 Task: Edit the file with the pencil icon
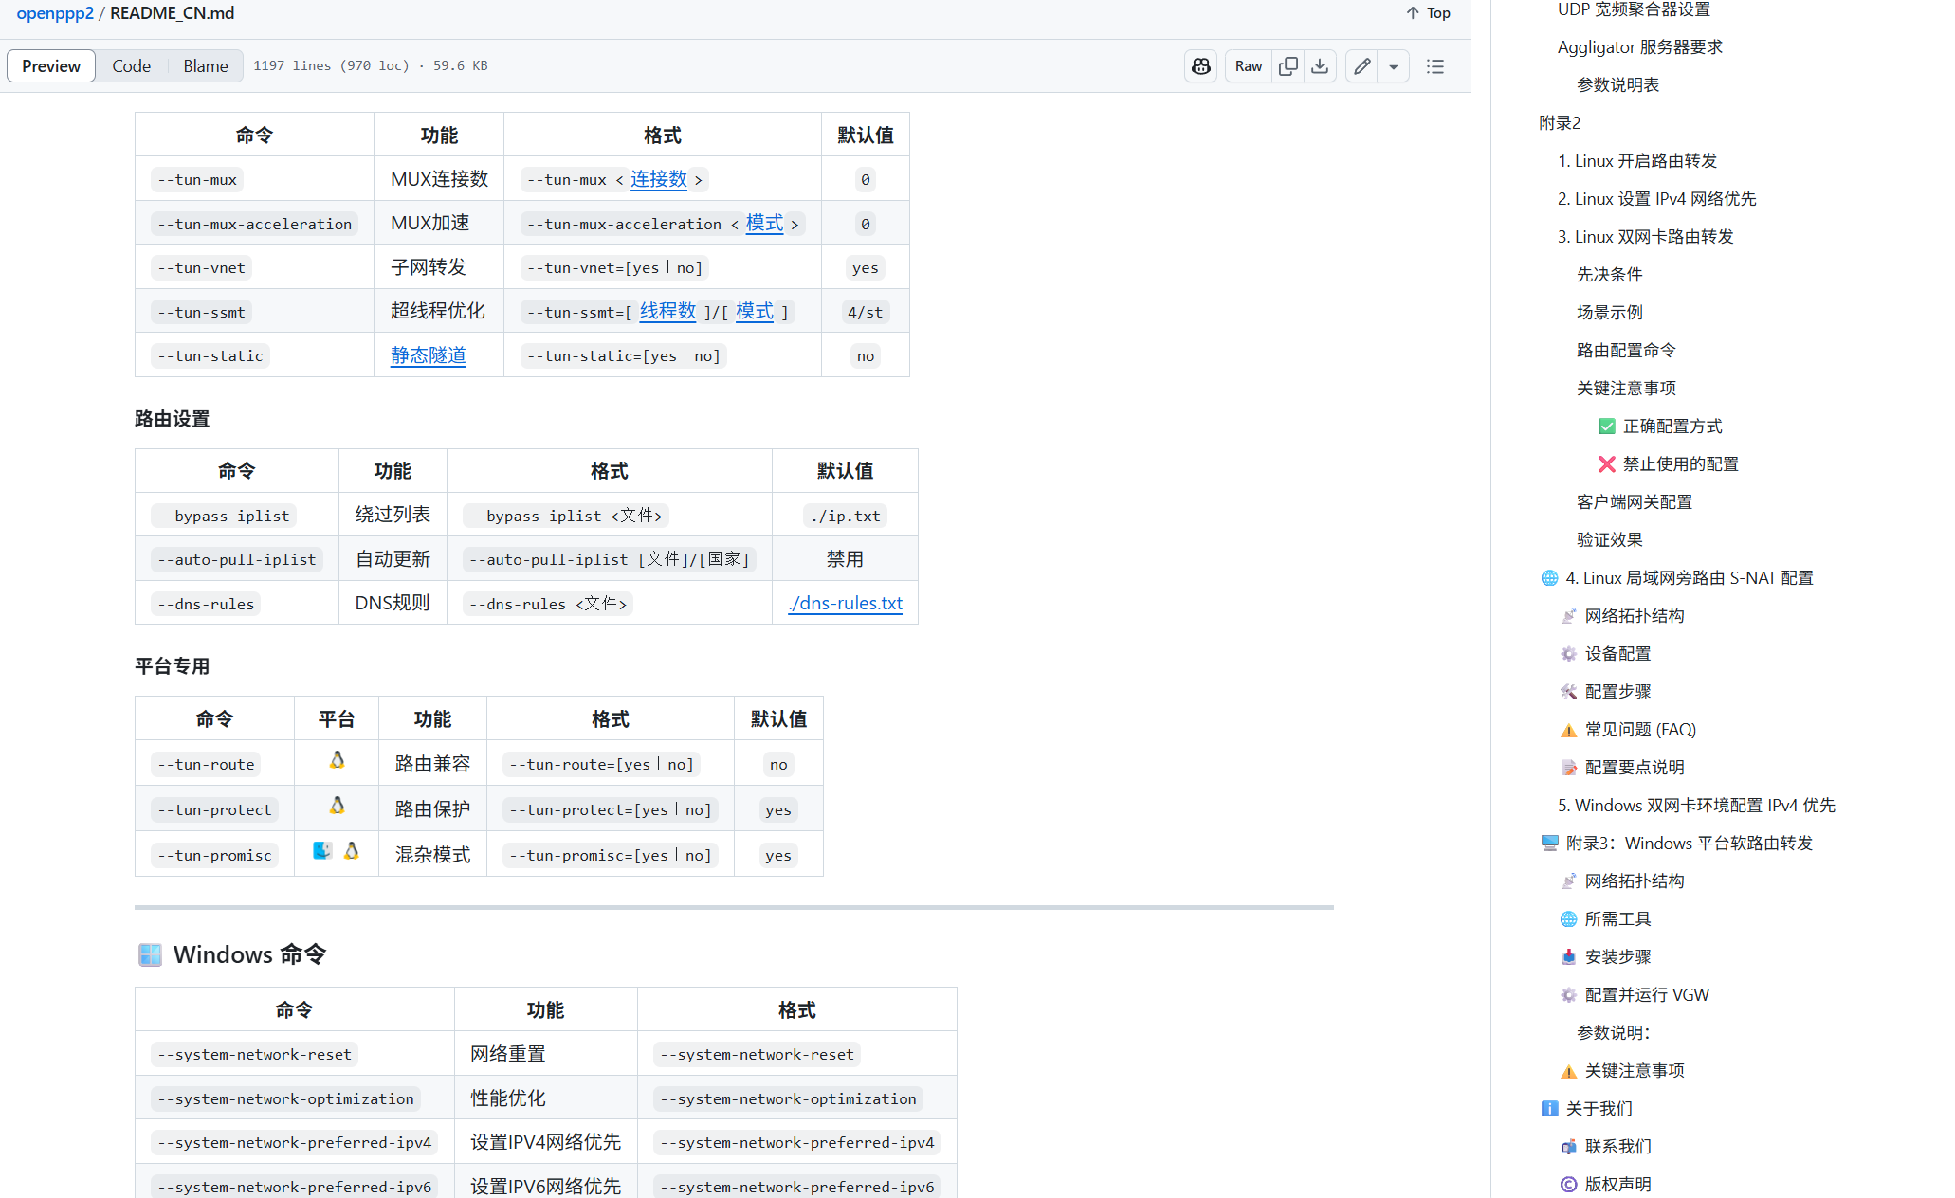click(x=1361, y=65)
